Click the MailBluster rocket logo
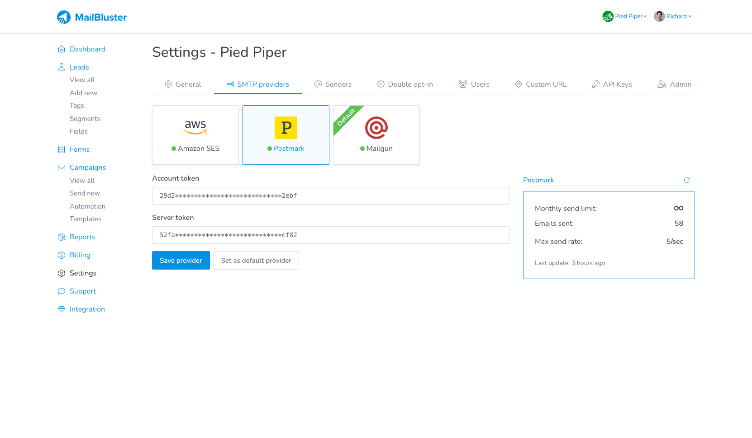Screen dimensions: 752x438 click(x=64, y=17)
